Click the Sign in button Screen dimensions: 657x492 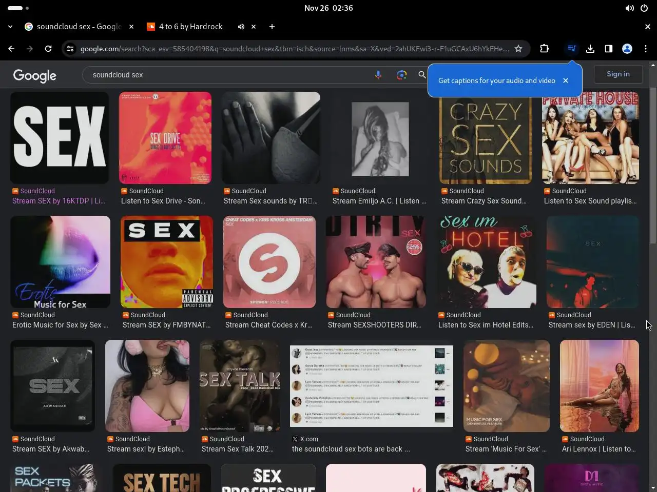coord(618,74)
